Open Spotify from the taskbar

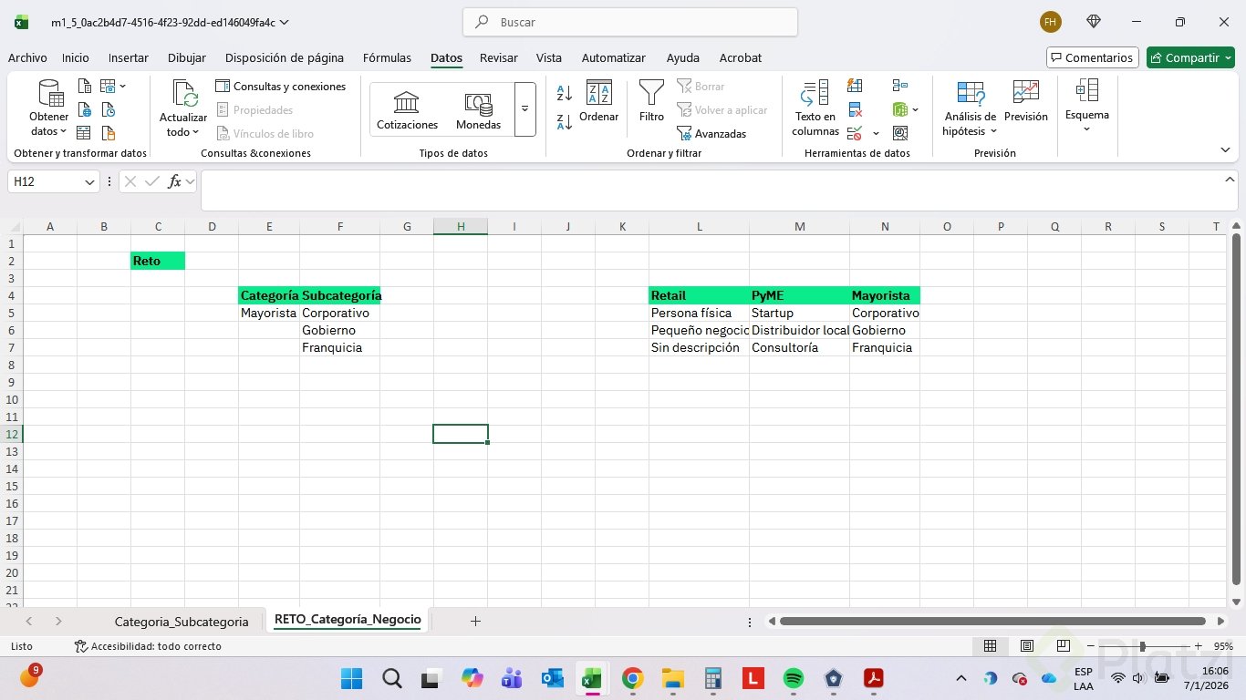[794, 678]
